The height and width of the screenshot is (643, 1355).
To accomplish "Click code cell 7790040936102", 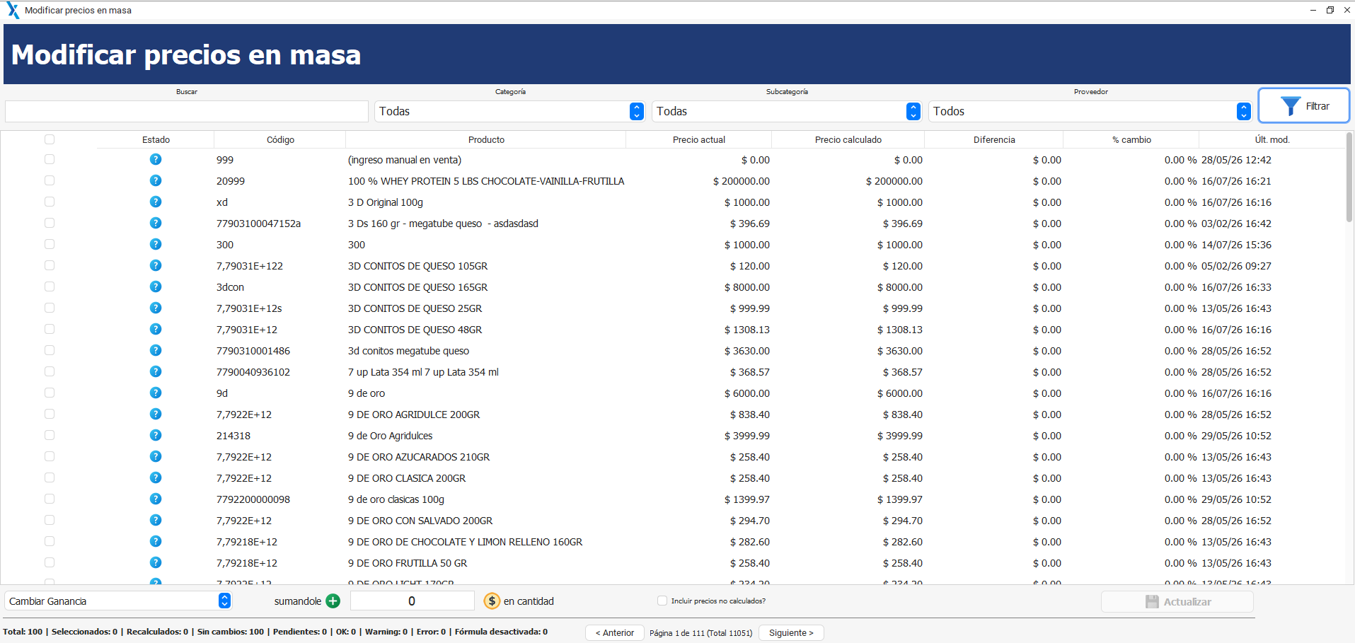I will click(x=253, y=372).
